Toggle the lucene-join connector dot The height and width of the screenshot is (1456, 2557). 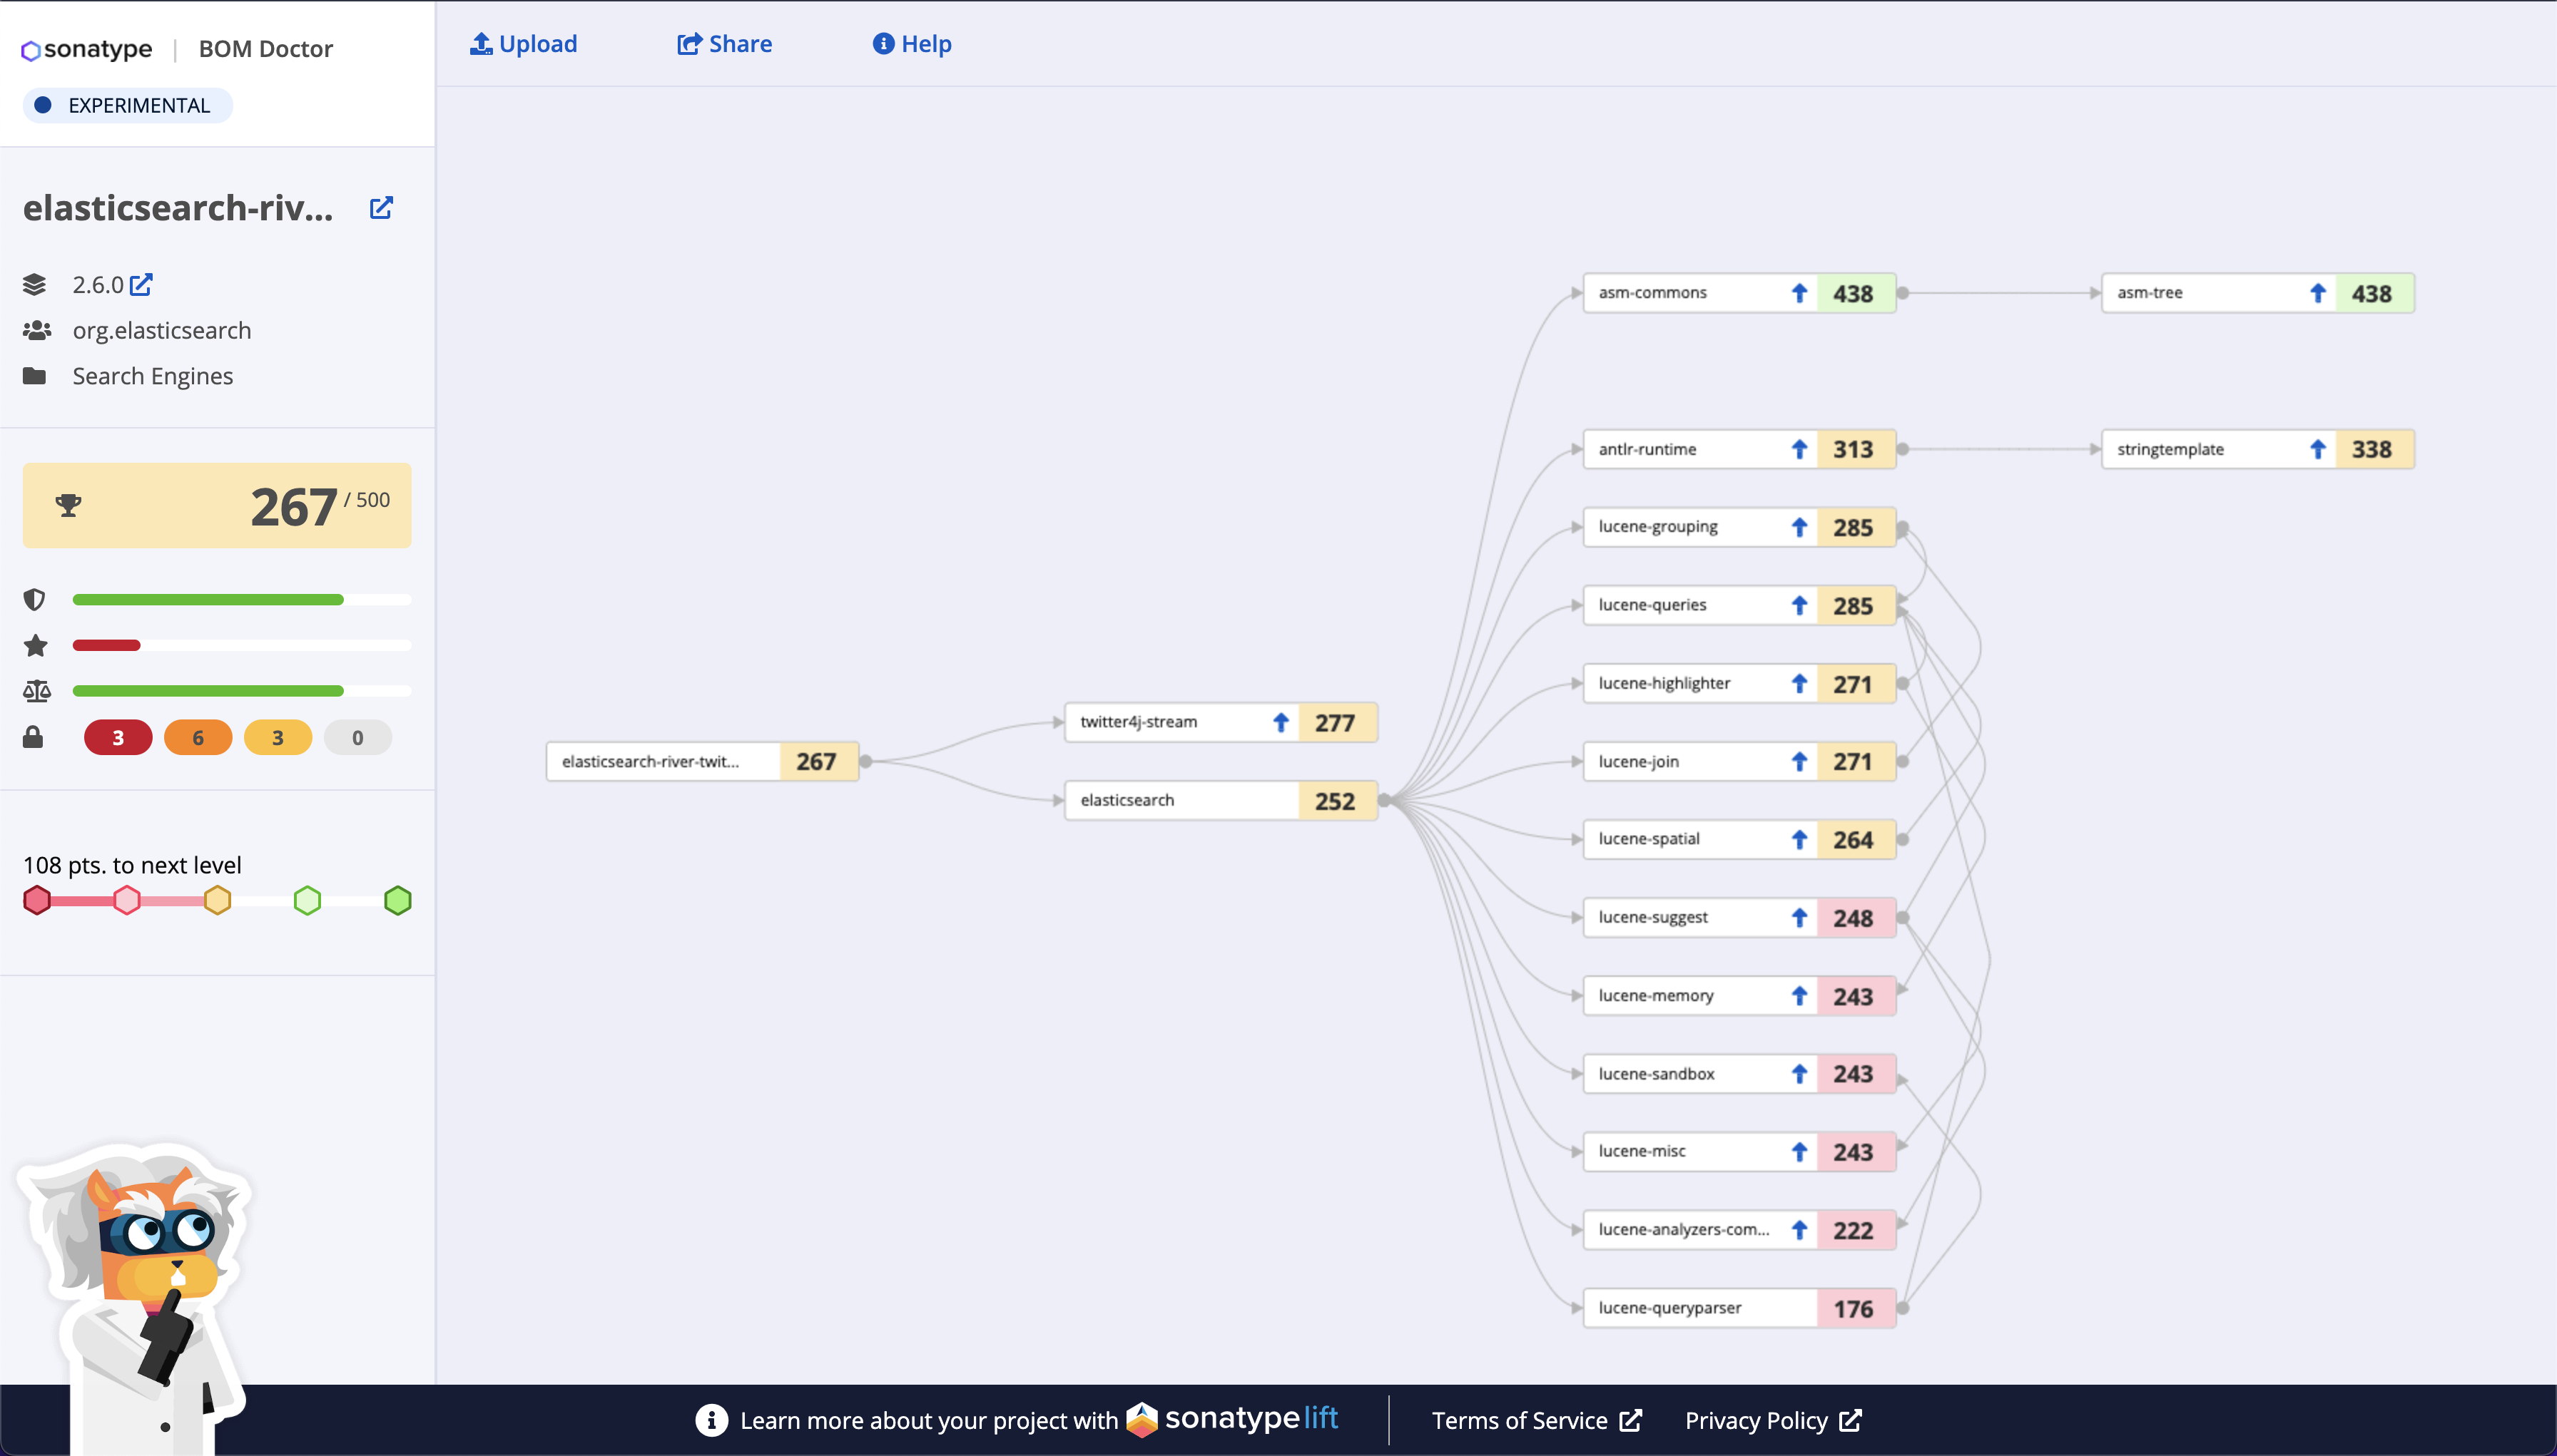click(1903, 762)
